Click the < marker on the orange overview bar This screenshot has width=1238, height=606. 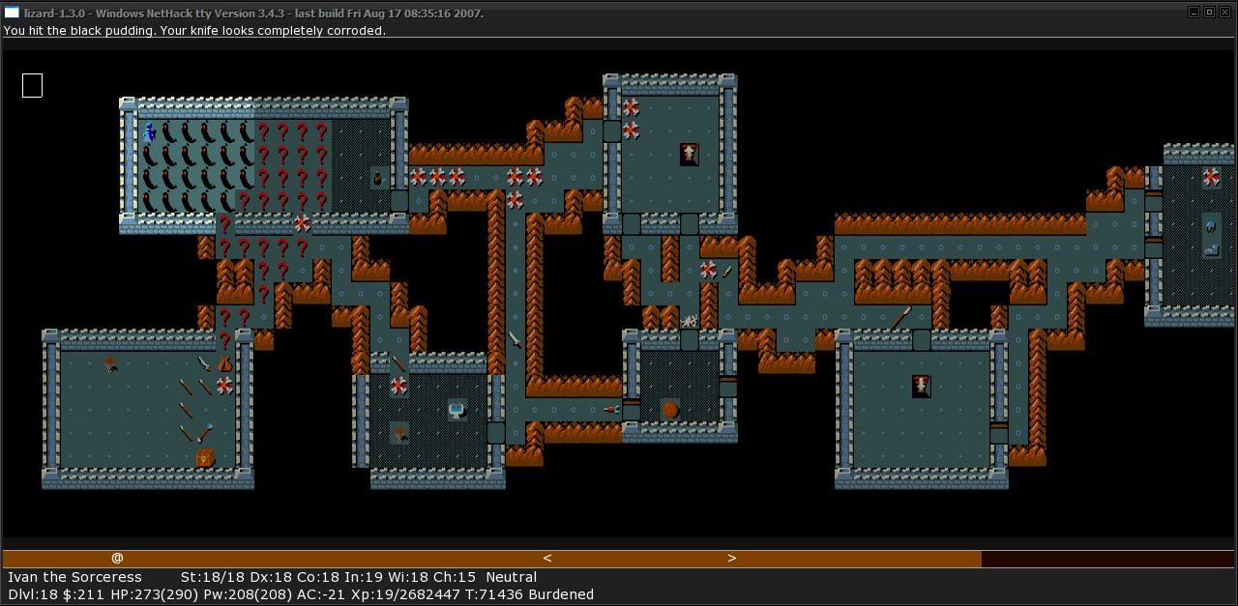tap(547, 558)
